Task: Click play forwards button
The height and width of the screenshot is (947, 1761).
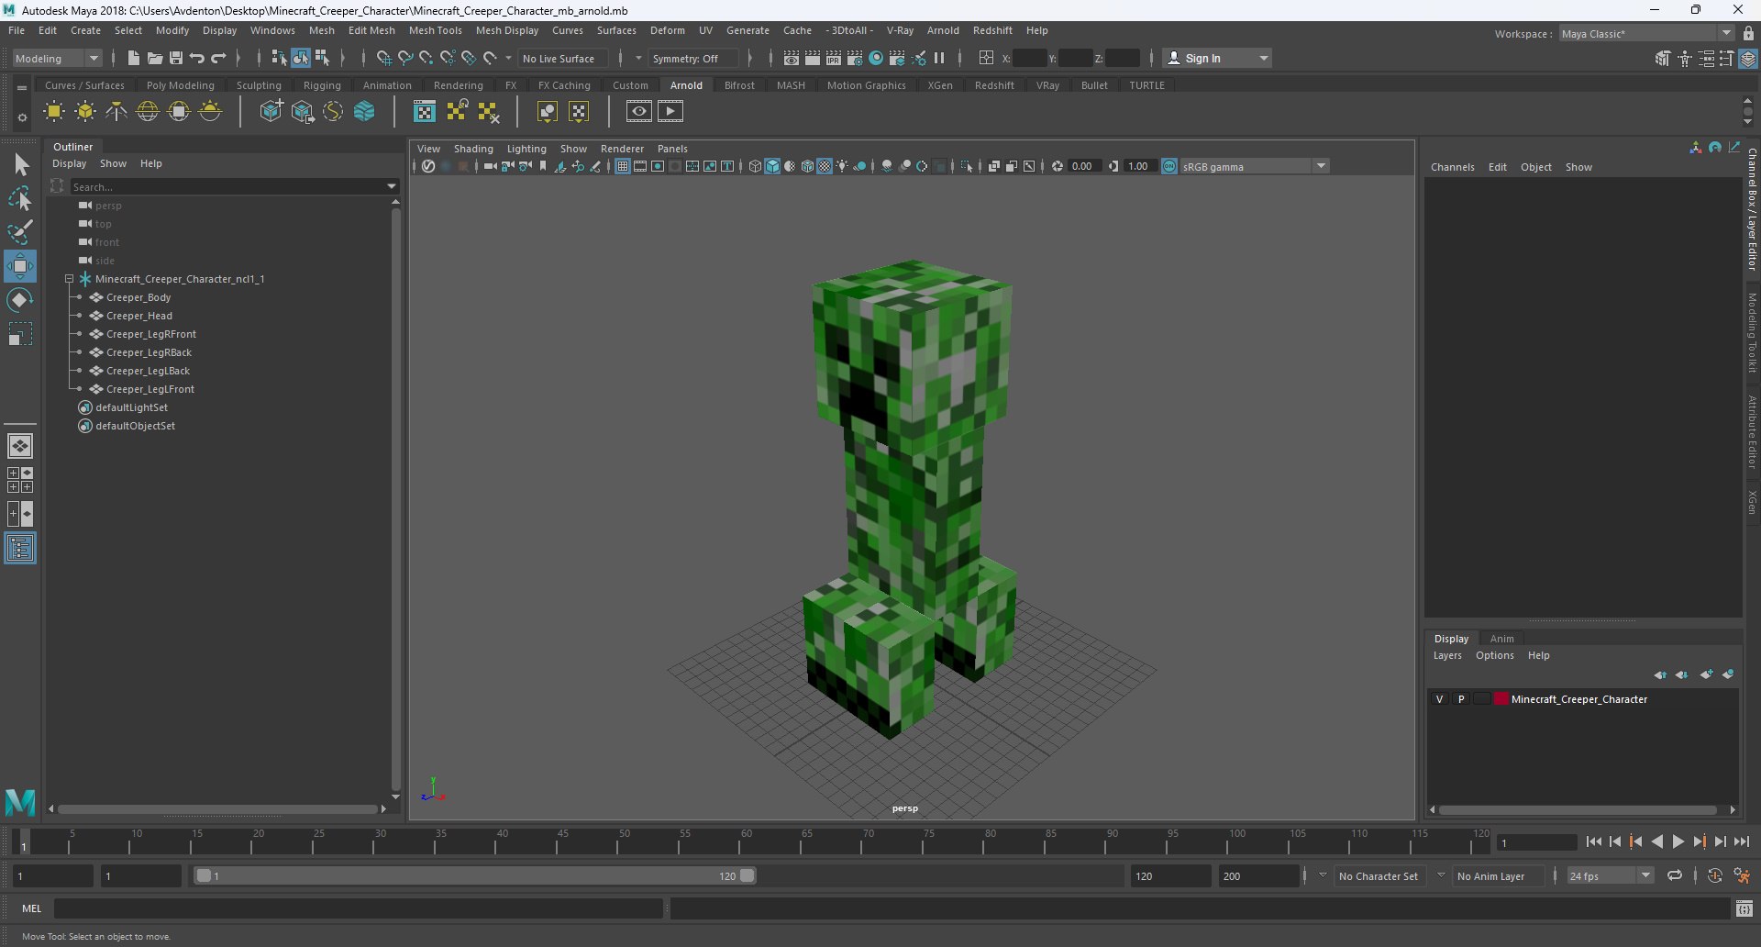Action: click(x=1678, y=841)
